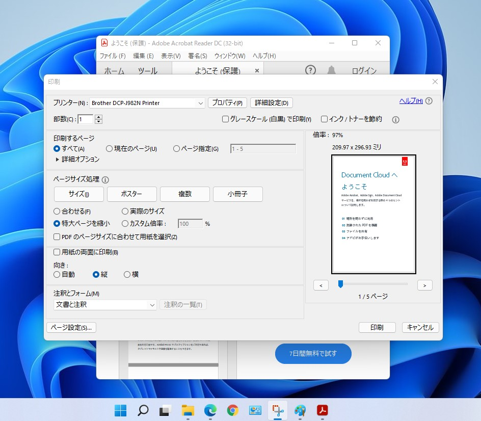Expand 詳細オプション disclosure triangle

coord(57,160)
